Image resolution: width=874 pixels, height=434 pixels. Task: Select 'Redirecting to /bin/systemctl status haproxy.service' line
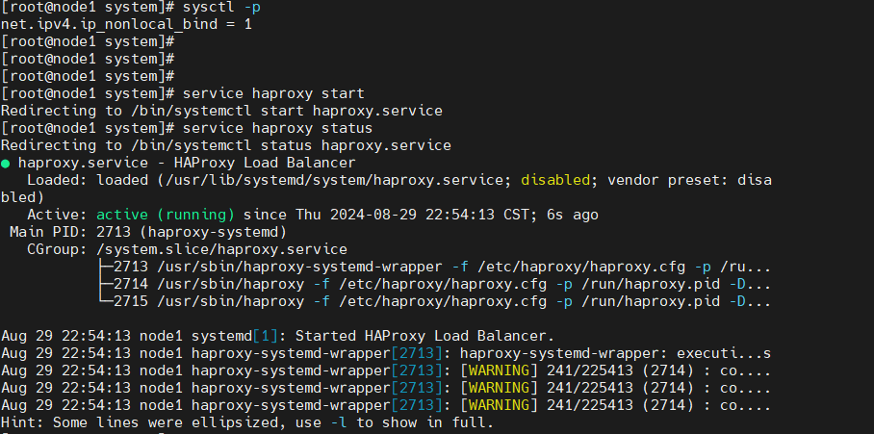click(226, 145)
